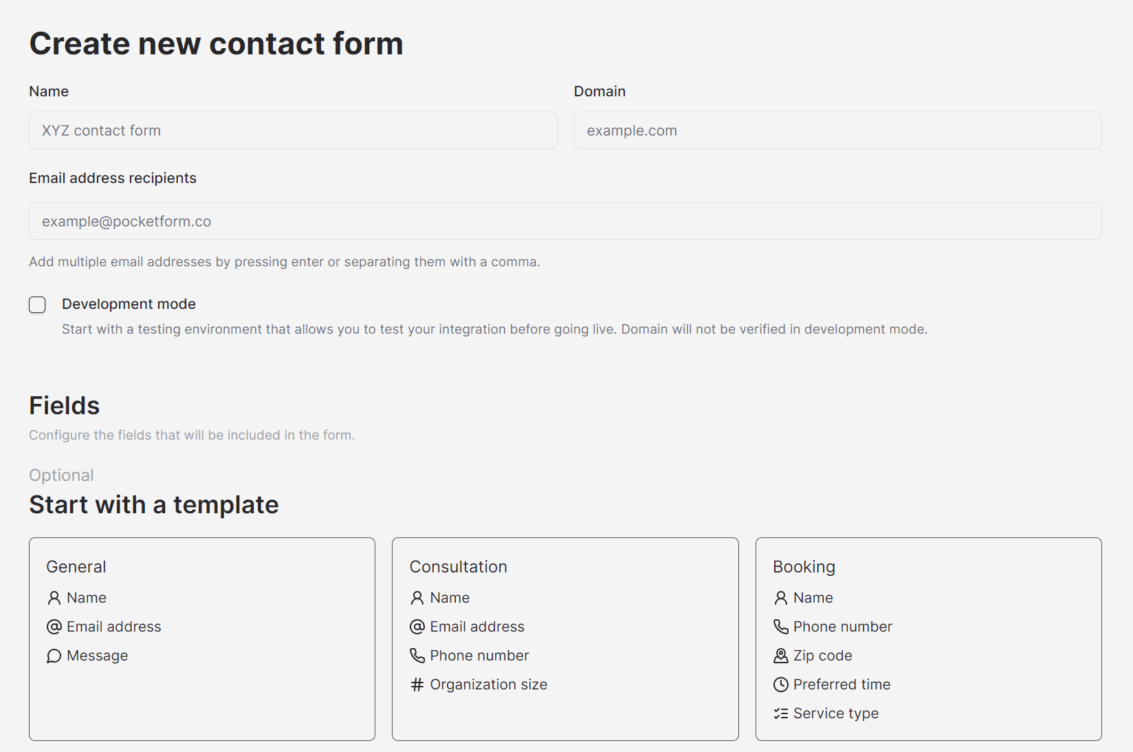Click the message bubble icon in General
Viewport: 1133px width, 752px height.
click(x=54, y=656)
